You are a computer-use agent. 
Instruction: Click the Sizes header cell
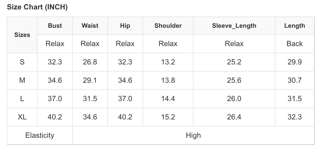22,35
